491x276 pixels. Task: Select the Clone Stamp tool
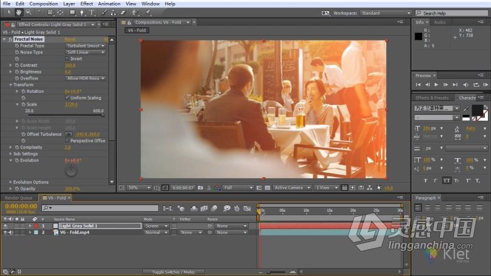click(113, 13)
